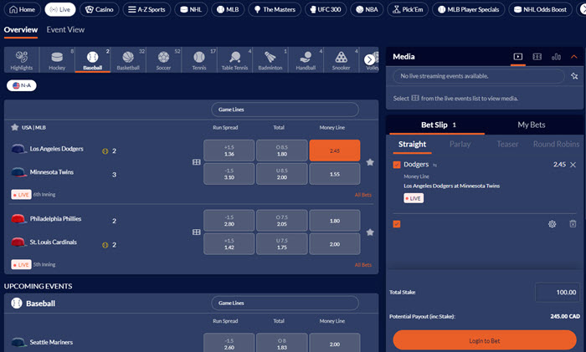Select Badminton sport icon
586x352 pixels.
tap(270, 59)
